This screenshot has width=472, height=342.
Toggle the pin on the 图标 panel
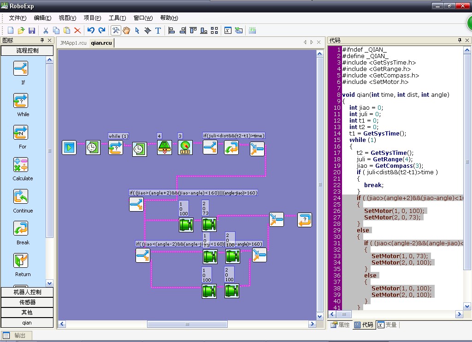tap(42, 40)
